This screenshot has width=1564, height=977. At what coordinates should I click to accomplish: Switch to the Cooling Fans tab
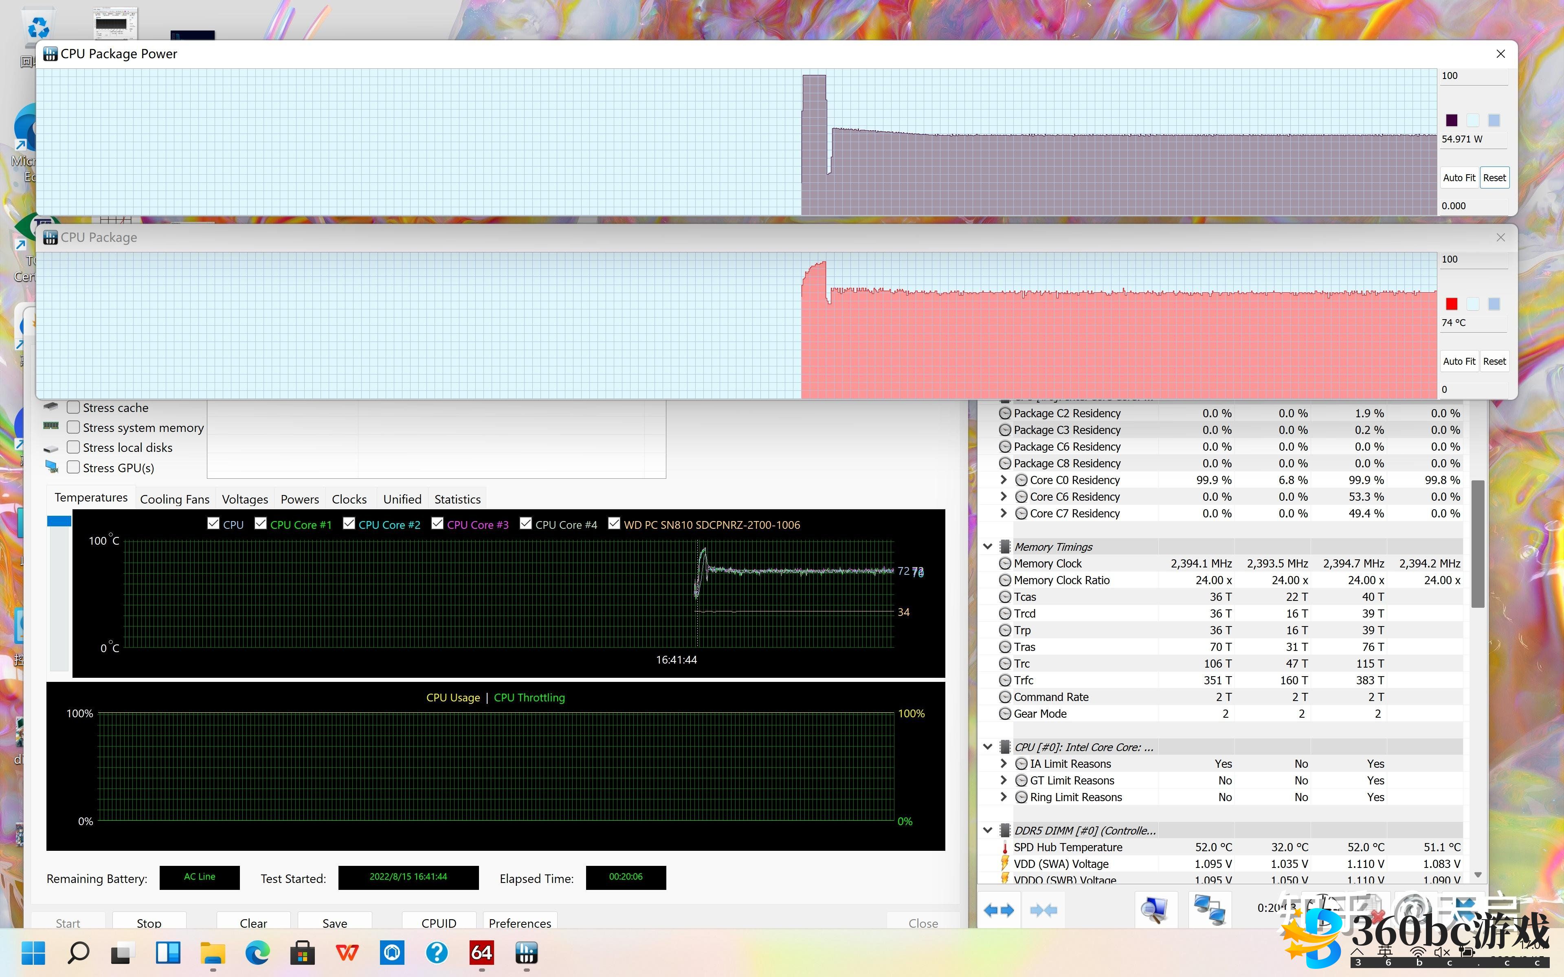(174, 499)
